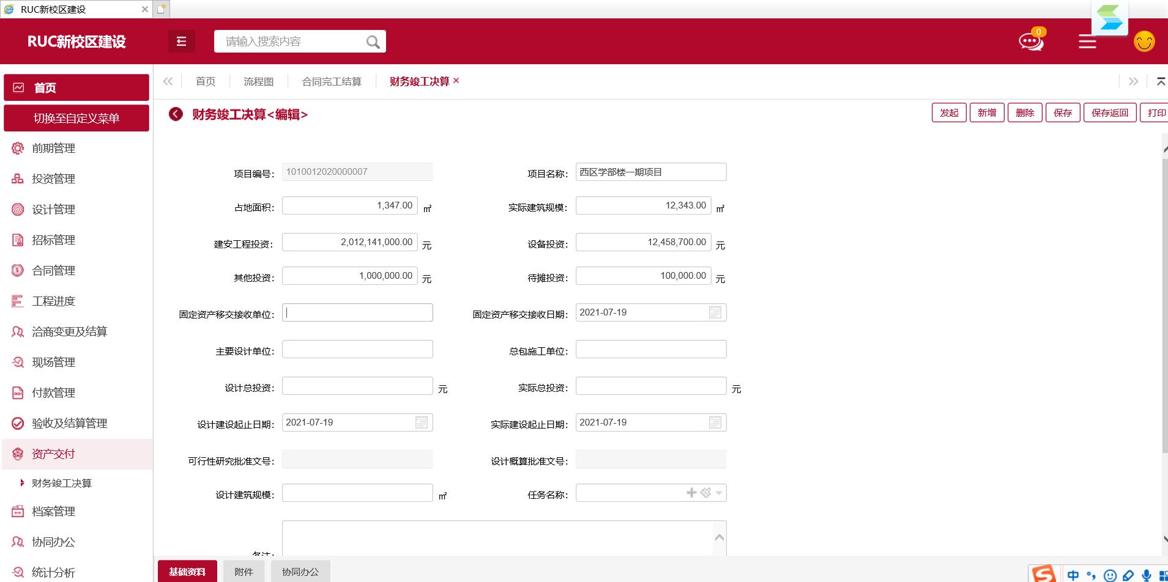Click the smiley user avatar icon

[1144, 42]
